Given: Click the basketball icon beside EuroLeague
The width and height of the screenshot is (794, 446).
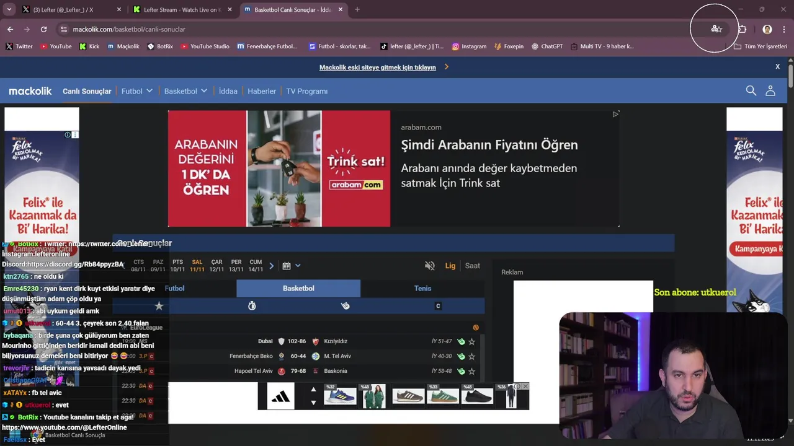Looking at the screenshot, I should [x=476, y=328].
